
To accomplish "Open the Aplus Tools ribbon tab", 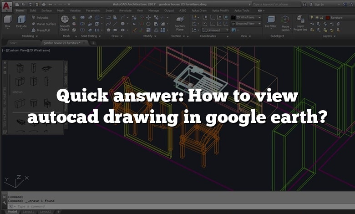I will [x=242, y=10].
